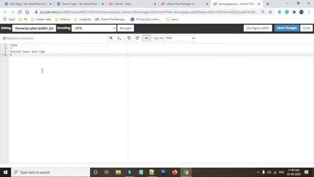Screen dimensions: 314x177
Task: Open cPanel File Manager bookmark
Action: pos(111,19)
